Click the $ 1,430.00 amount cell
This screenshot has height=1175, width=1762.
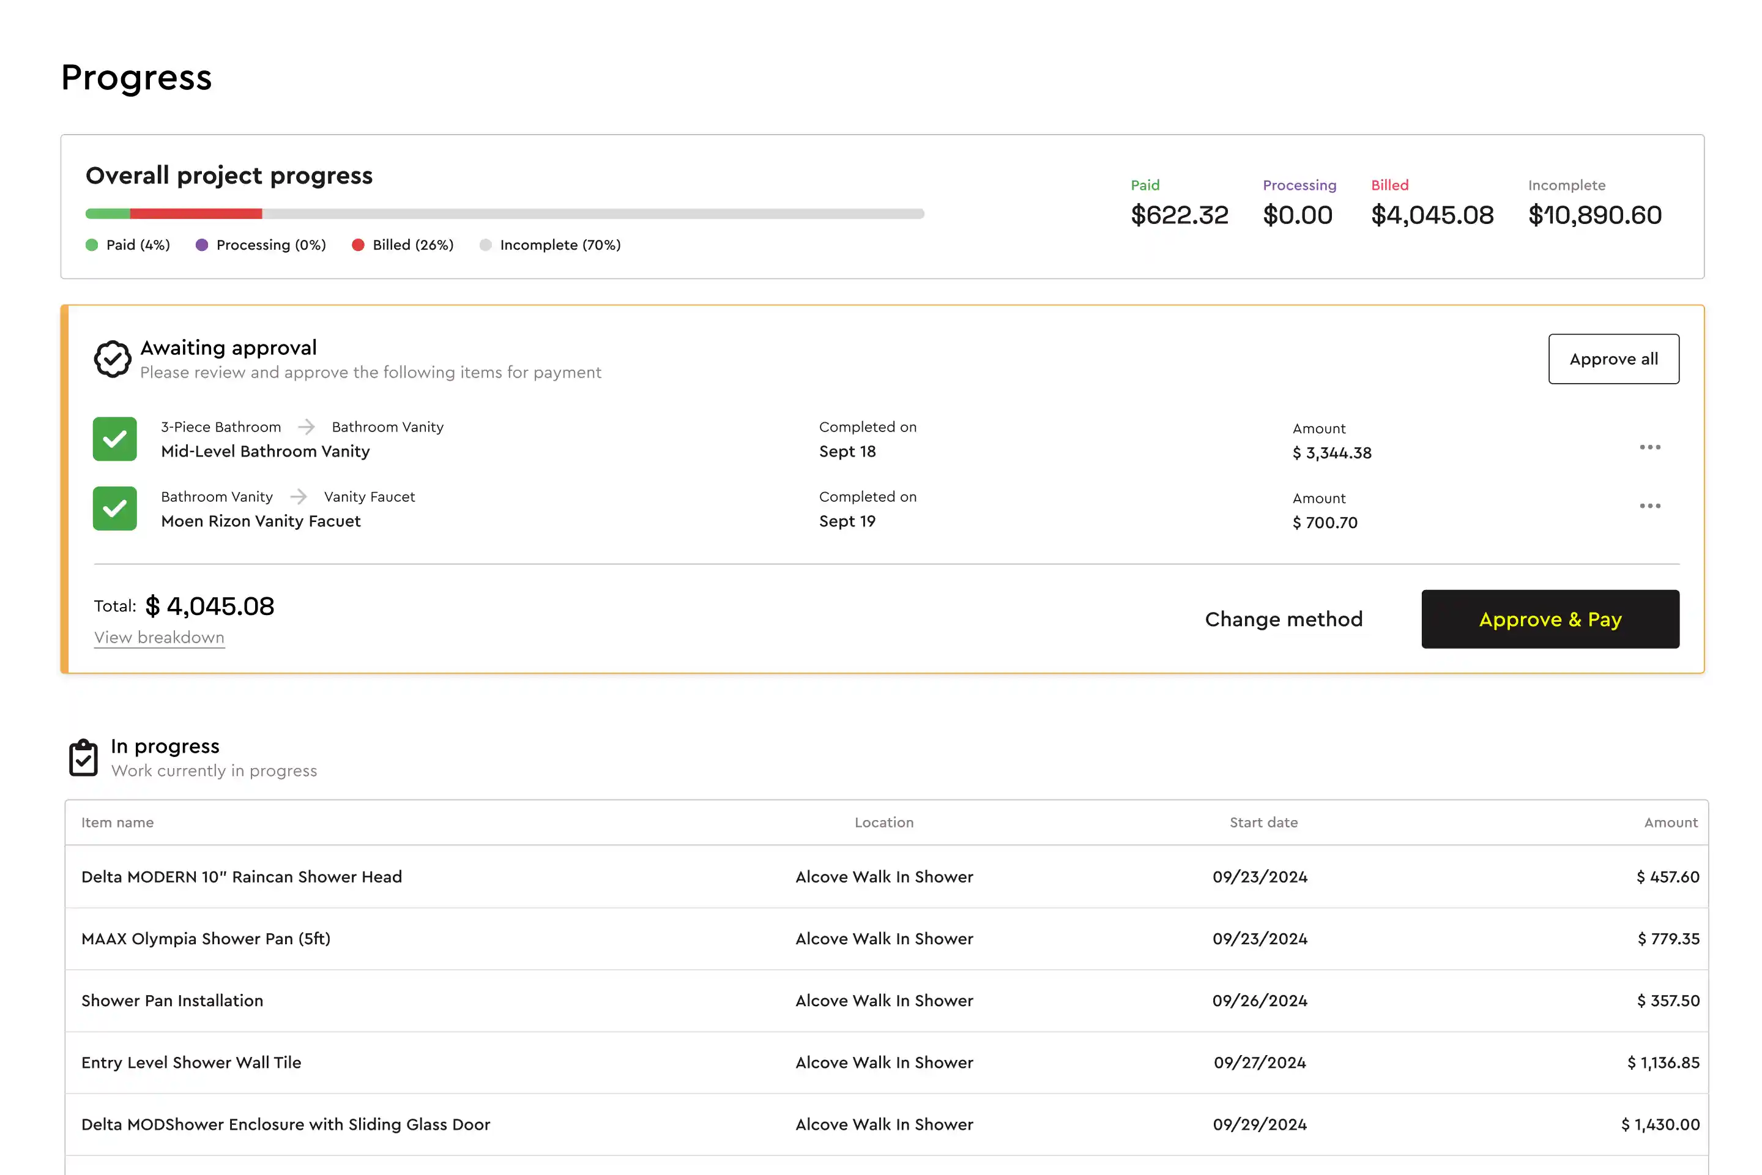click(1660, 1125)
